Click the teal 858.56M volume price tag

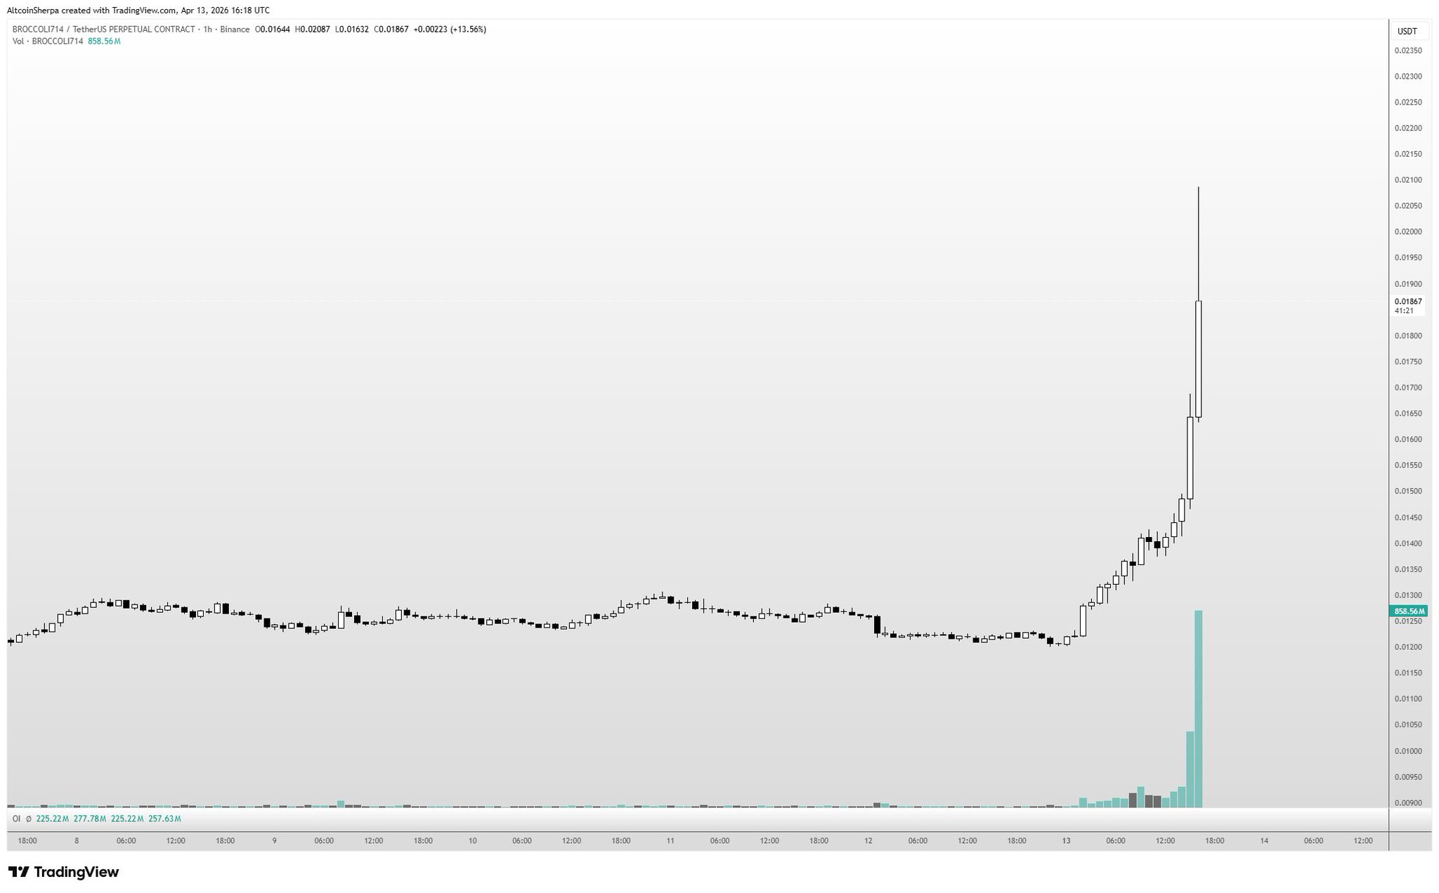point(1407,611)
